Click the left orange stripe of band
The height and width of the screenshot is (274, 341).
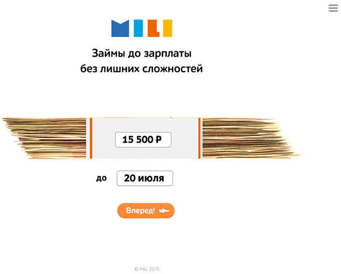91,138
